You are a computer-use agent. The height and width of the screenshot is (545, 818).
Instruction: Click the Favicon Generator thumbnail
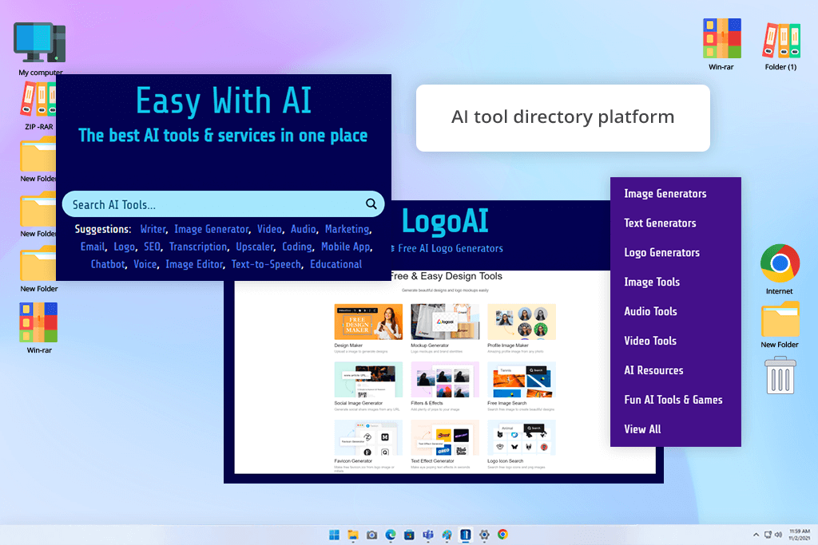368,437
